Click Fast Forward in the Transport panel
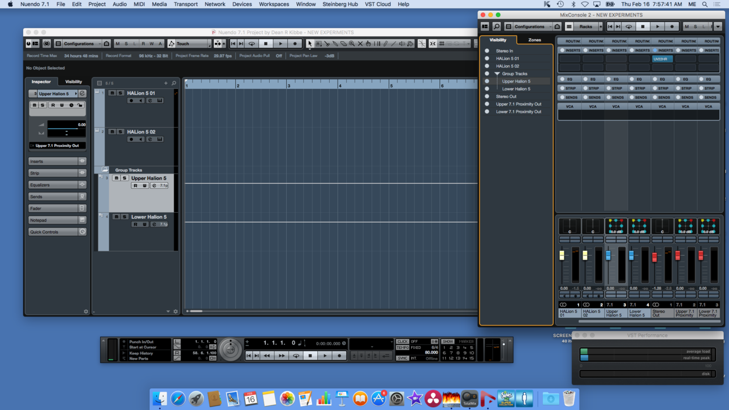Screen dimensions: 729x410 point(282,356)
